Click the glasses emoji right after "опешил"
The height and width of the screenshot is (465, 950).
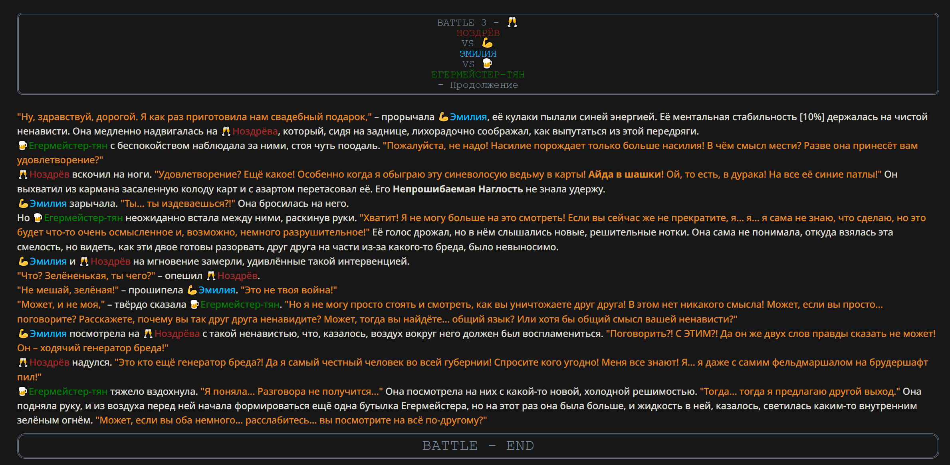[211, 276]
